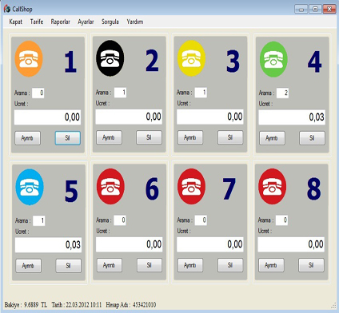The width and height of the screenshot is (339, 313).
Task: Click the Kapat menu item
Action: coord(15,22)
